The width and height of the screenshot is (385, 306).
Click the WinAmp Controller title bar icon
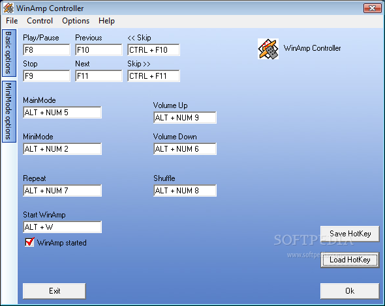[x=8, y=8]
